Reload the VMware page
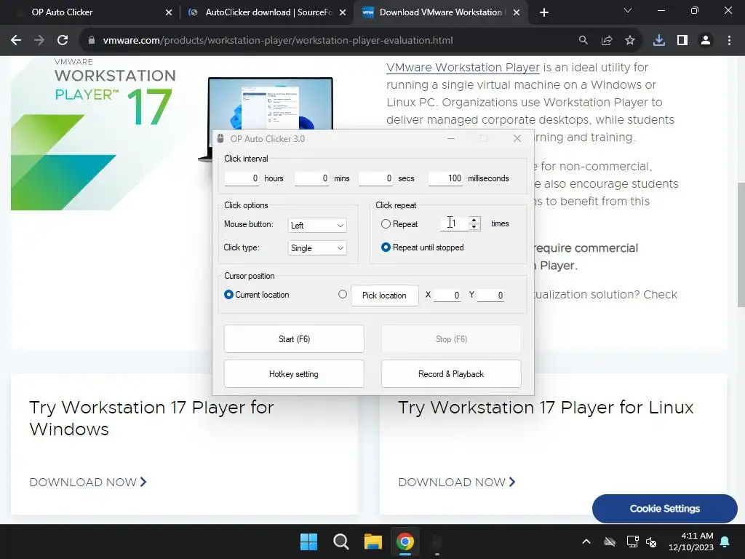Image resolution: width=745 pixels, height=559 pixels. click(63, 41)
